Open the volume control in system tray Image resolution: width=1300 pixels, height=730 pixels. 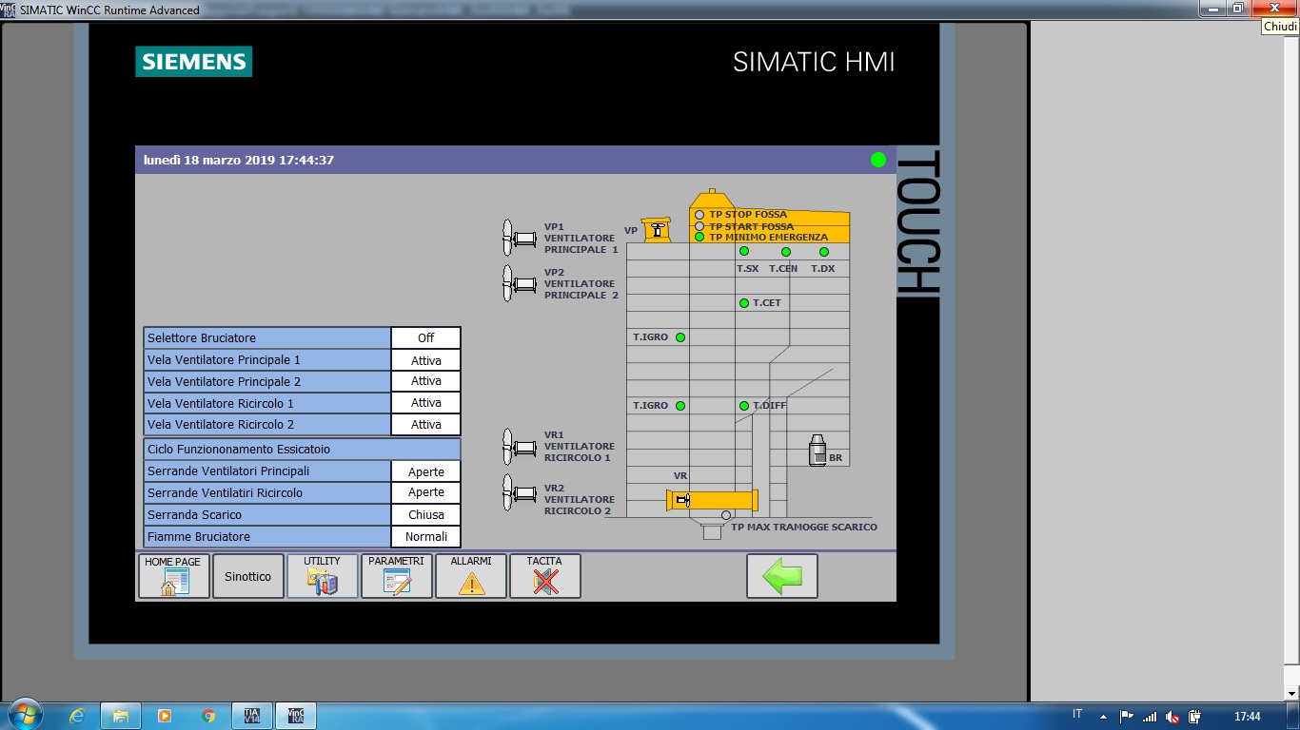click(1172, 717)
